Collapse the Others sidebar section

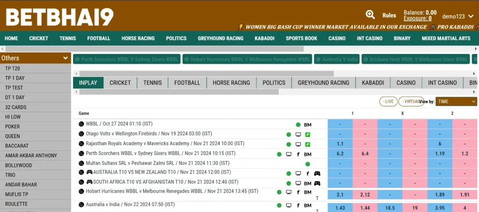[x=36, y=58]
